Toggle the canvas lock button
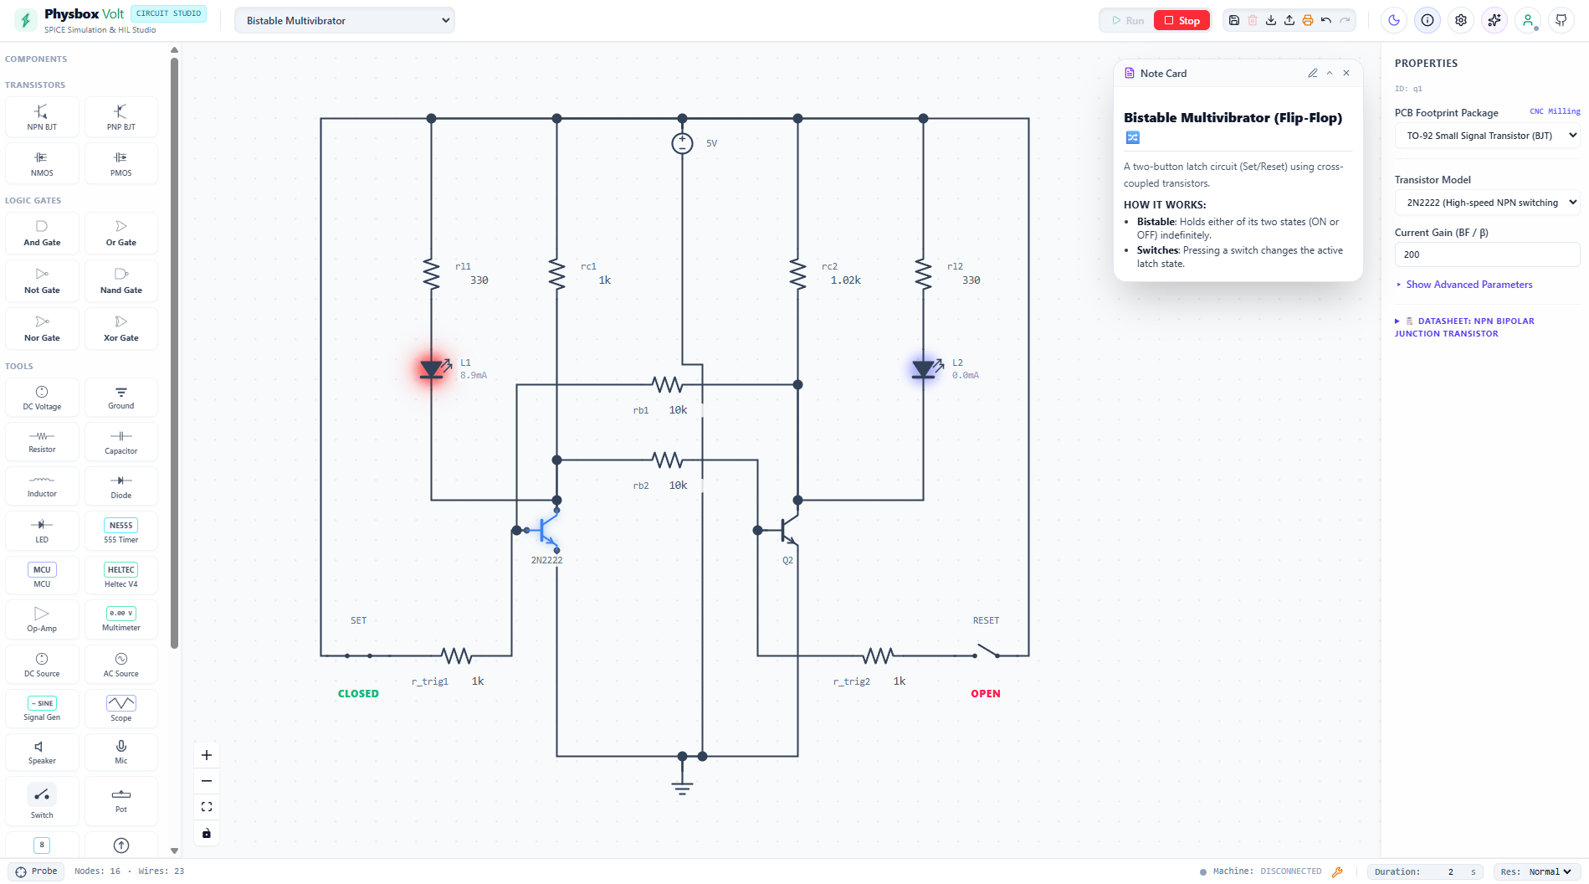 (x=207, y=833)
